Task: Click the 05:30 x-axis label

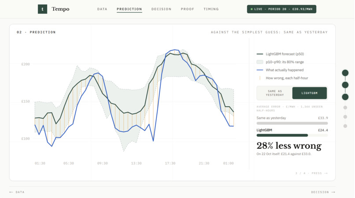Action: pos(69,163)
